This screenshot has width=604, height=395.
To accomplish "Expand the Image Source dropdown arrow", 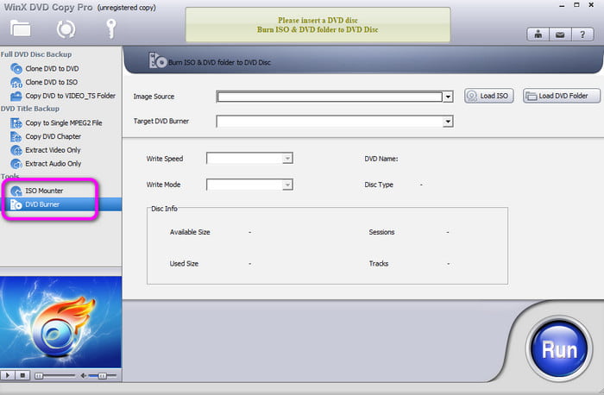I will pyautogui.click(x=448, y=97).
